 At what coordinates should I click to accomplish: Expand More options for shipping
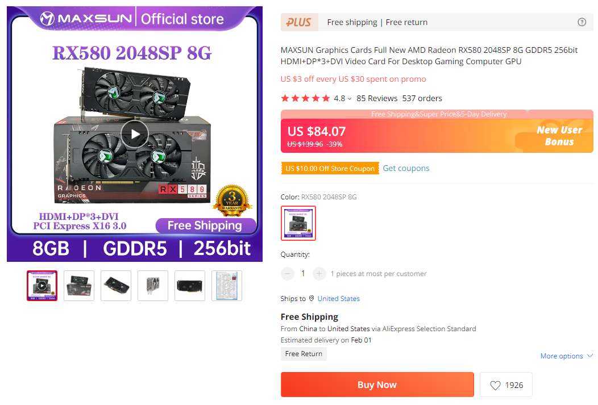coord(566,356)
